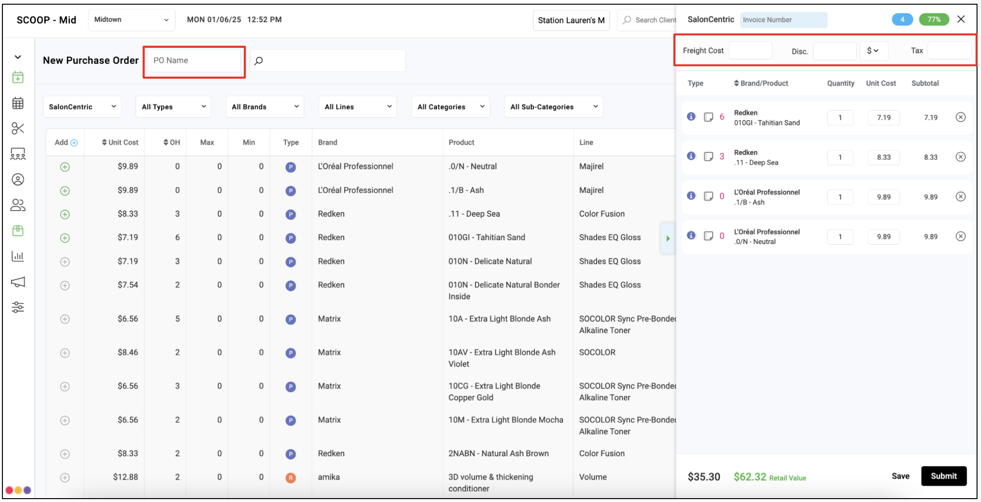The width and height of the screenshot is (981, 502).
Task: Remove L'Oréal .1/B - Ash from order
Action: coord(961,196)
